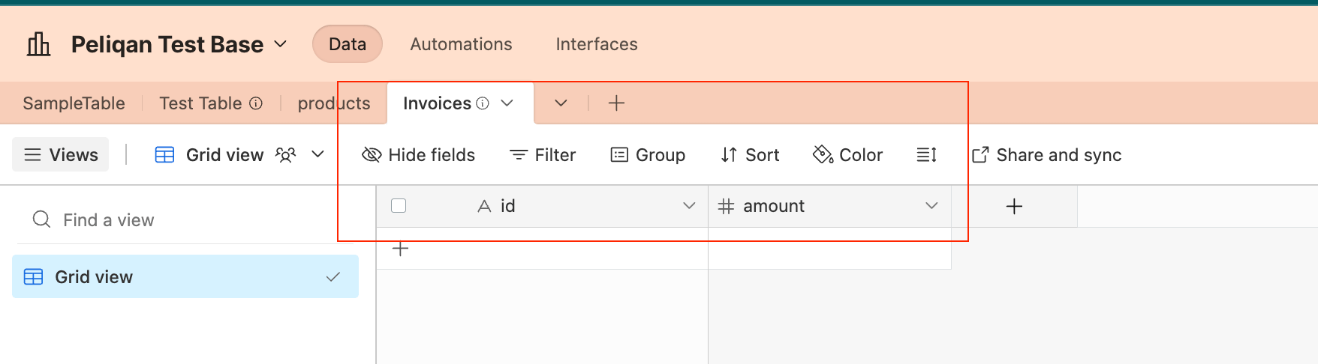Open the Group options

[x=648, y=155]
